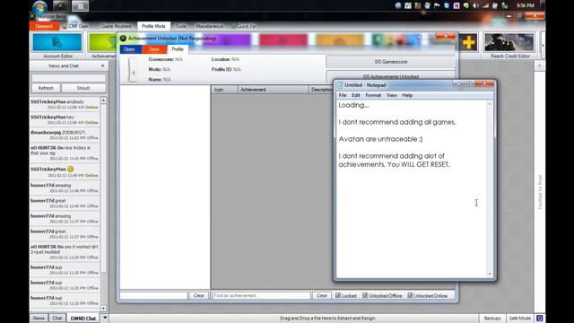Click the Windows Start orb
Viewport: 574px width, 323px height.
pos(39,6)
